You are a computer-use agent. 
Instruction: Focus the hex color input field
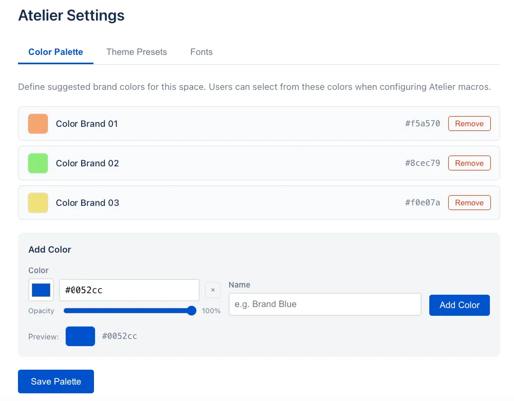tap(129, 290)
